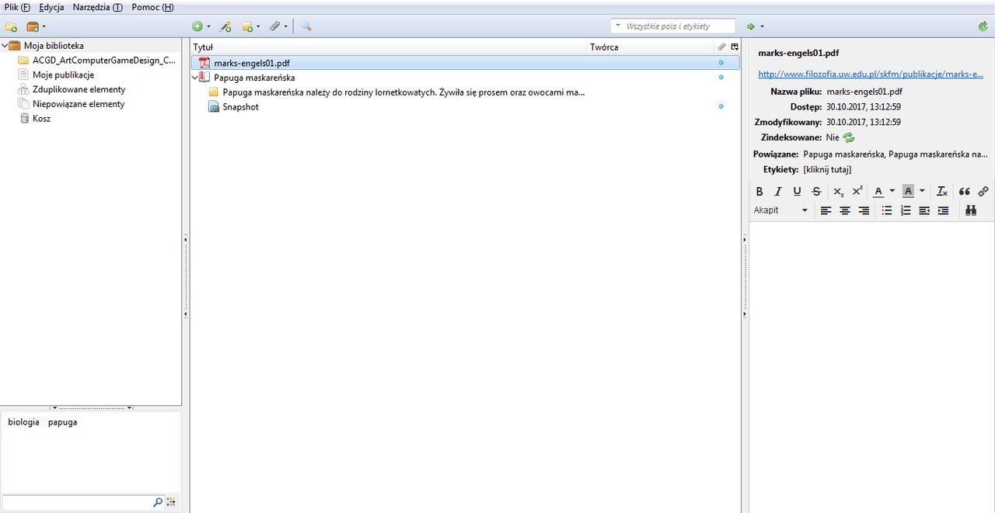The width and height of the screenshot is (995, 513).
Task: Align text left in note editor
Action: pyautogui.click(x=826, y=210)
